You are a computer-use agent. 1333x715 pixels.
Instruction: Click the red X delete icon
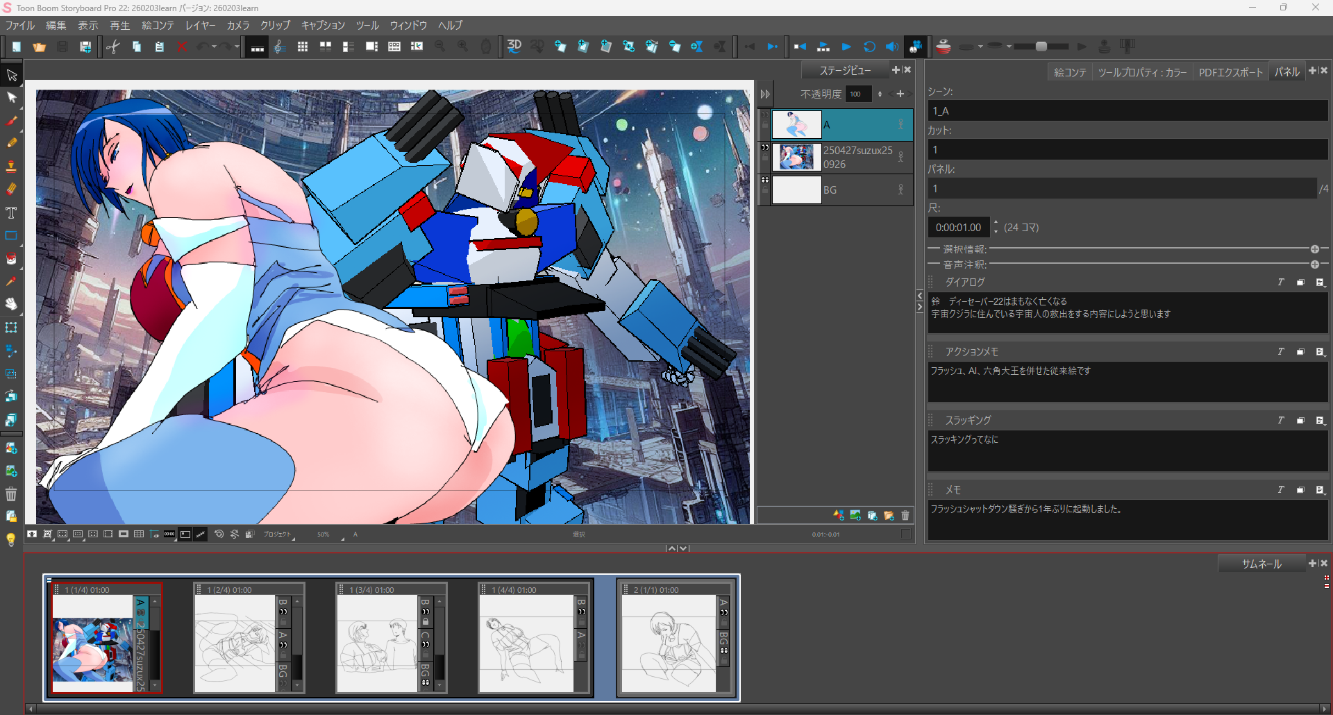pos(182,47)
